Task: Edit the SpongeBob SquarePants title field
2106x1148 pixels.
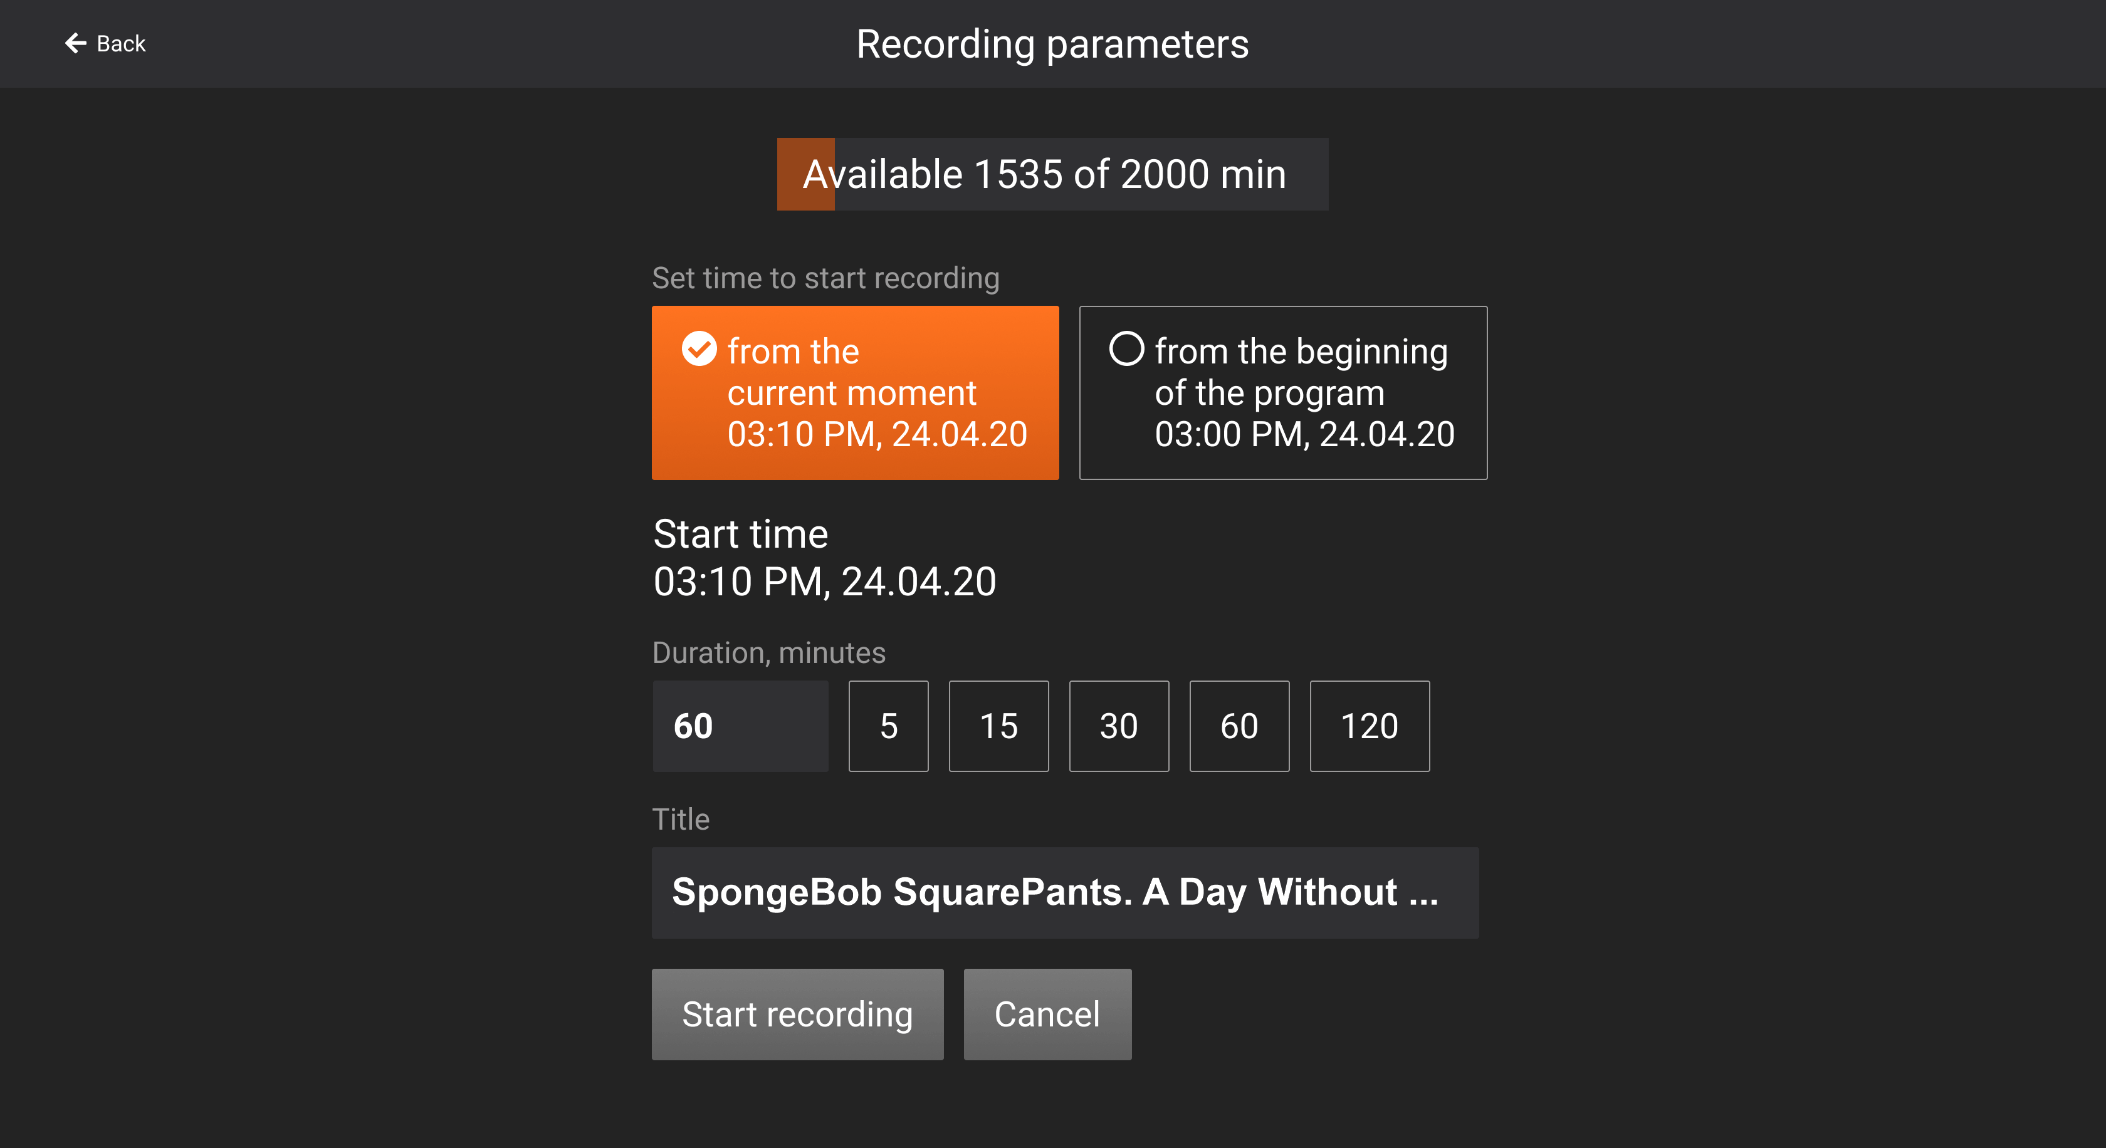Action: pyautogui.click(x=1064, y=892)
